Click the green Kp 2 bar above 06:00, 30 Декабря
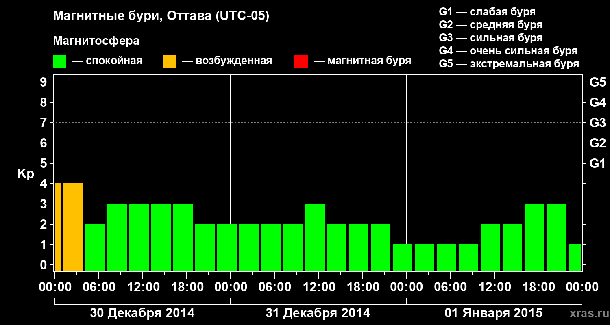This screenshot has width=610, height=325. click(x=95, y=248)
